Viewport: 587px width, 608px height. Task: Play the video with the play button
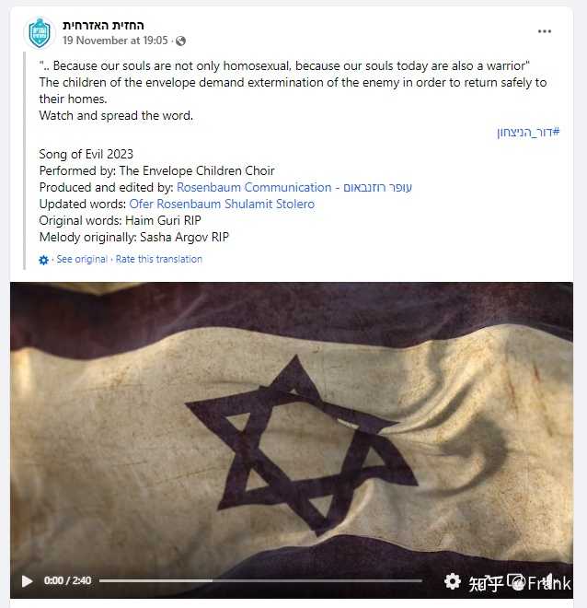click(x=27, y=581)
